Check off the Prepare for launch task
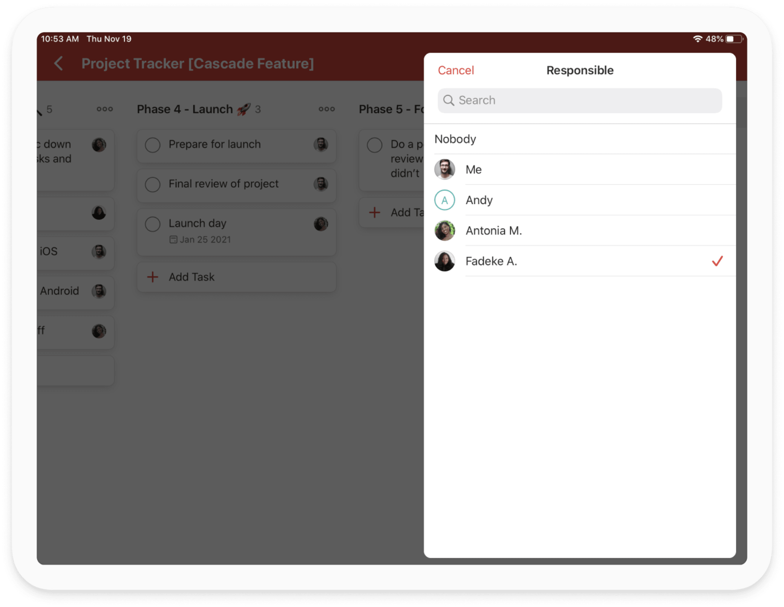Image resolution: width=784 pixels, height=607 pixels. (x=153, y=145)
